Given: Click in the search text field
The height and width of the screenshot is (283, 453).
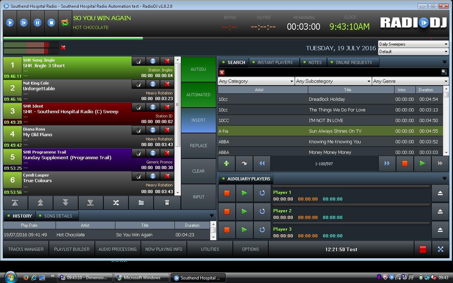Looking at the screenshot, I should click(x=333, y=72).
